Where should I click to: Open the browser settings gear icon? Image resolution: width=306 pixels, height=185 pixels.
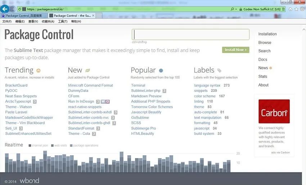click(302, 9)
